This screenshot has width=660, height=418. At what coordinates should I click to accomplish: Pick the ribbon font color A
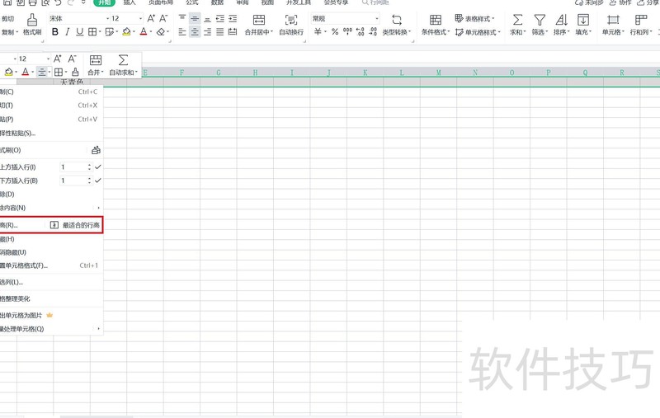[x=144, y=31]
